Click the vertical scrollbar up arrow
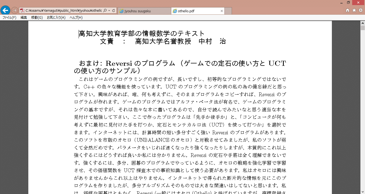This screenshot has height=194, width=365. click(363, 23)
